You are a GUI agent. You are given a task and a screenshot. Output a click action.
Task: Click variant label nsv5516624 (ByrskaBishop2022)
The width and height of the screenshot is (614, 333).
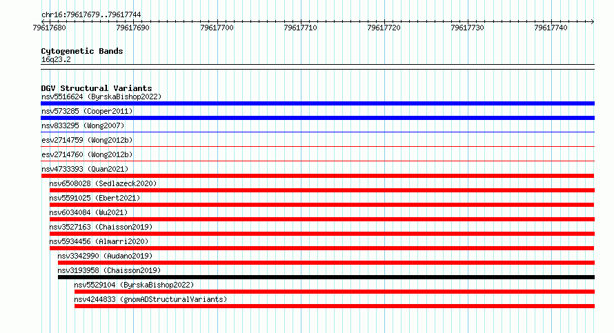101,97
